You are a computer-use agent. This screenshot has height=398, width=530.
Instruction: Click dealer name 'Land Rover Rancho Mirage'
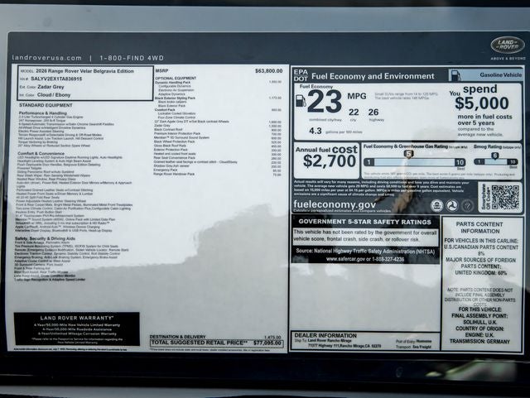click(330, 341)
